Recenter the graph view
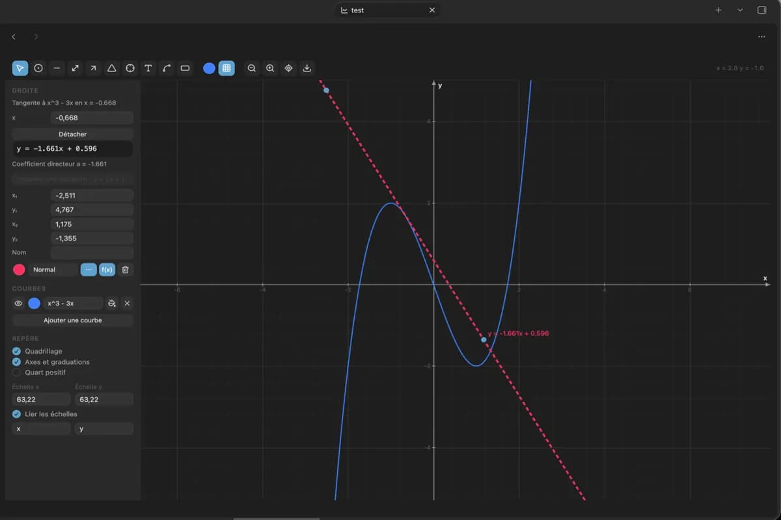Image resolution: width=781 pixels, height=520 pixels. 288,68
